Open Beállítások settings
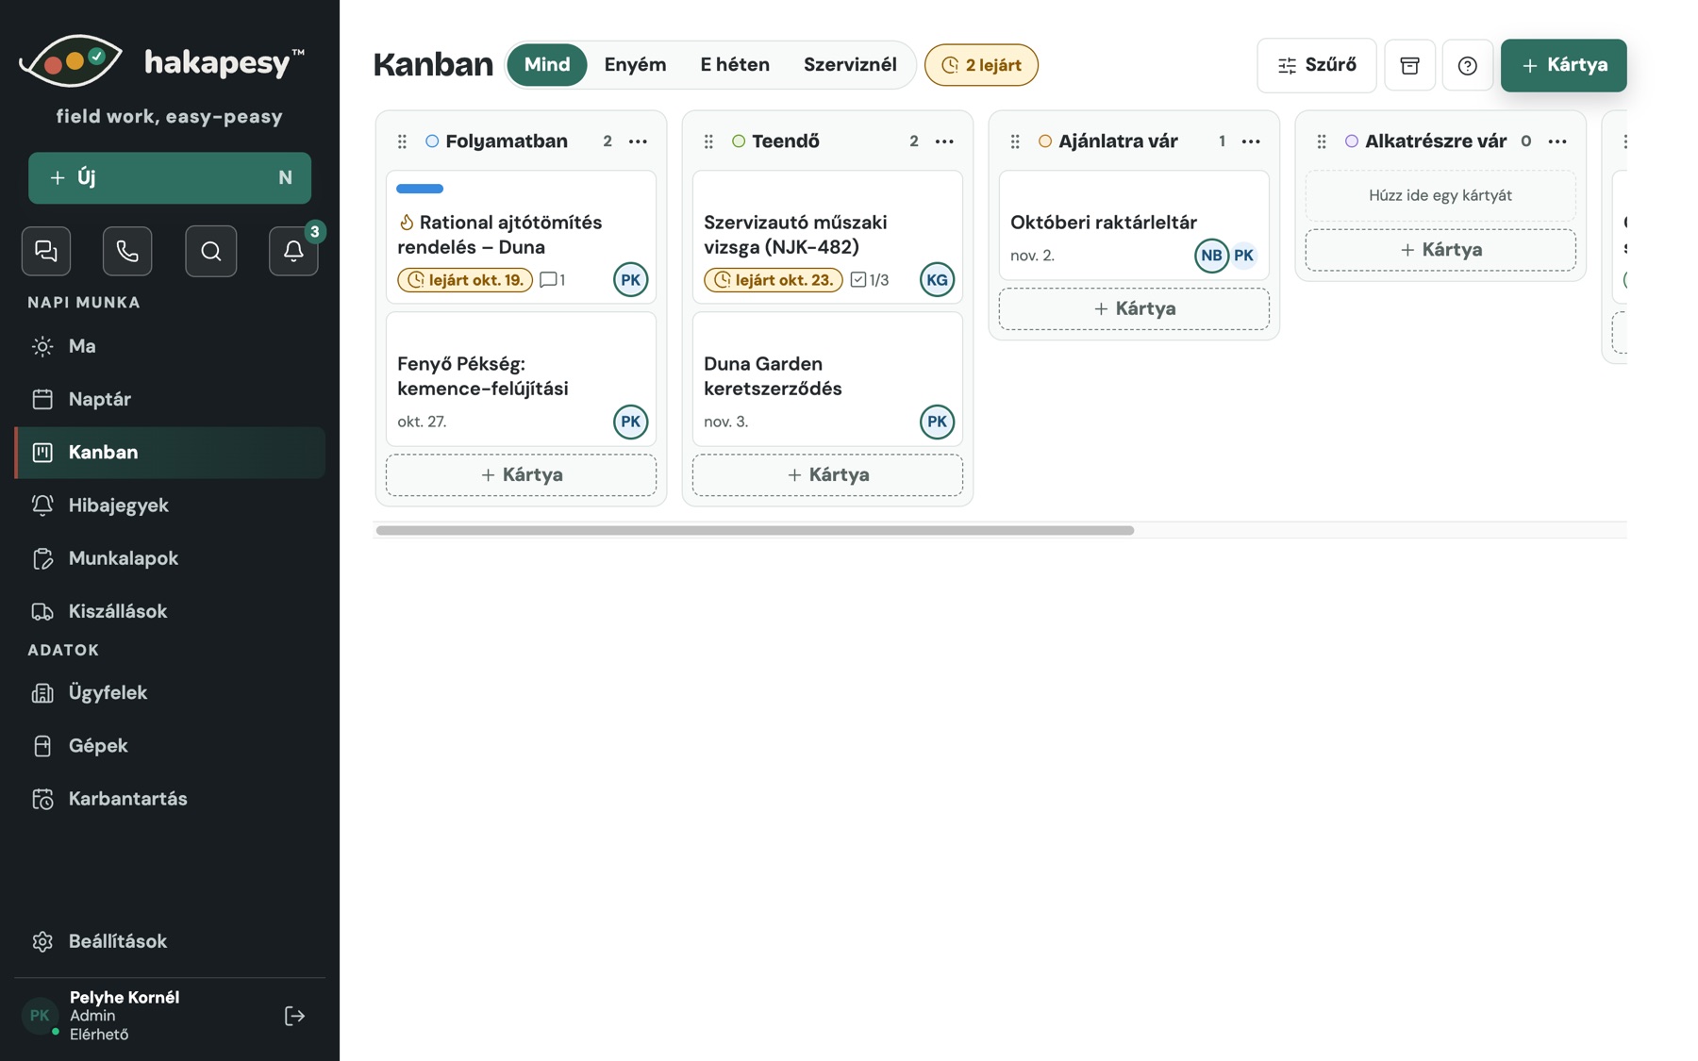Viewport: 1698px width, 1061px height. coord(170,941)
